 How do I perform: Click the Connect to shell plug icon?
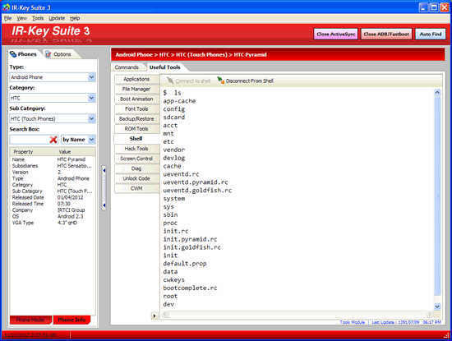[x=170, y=81]
